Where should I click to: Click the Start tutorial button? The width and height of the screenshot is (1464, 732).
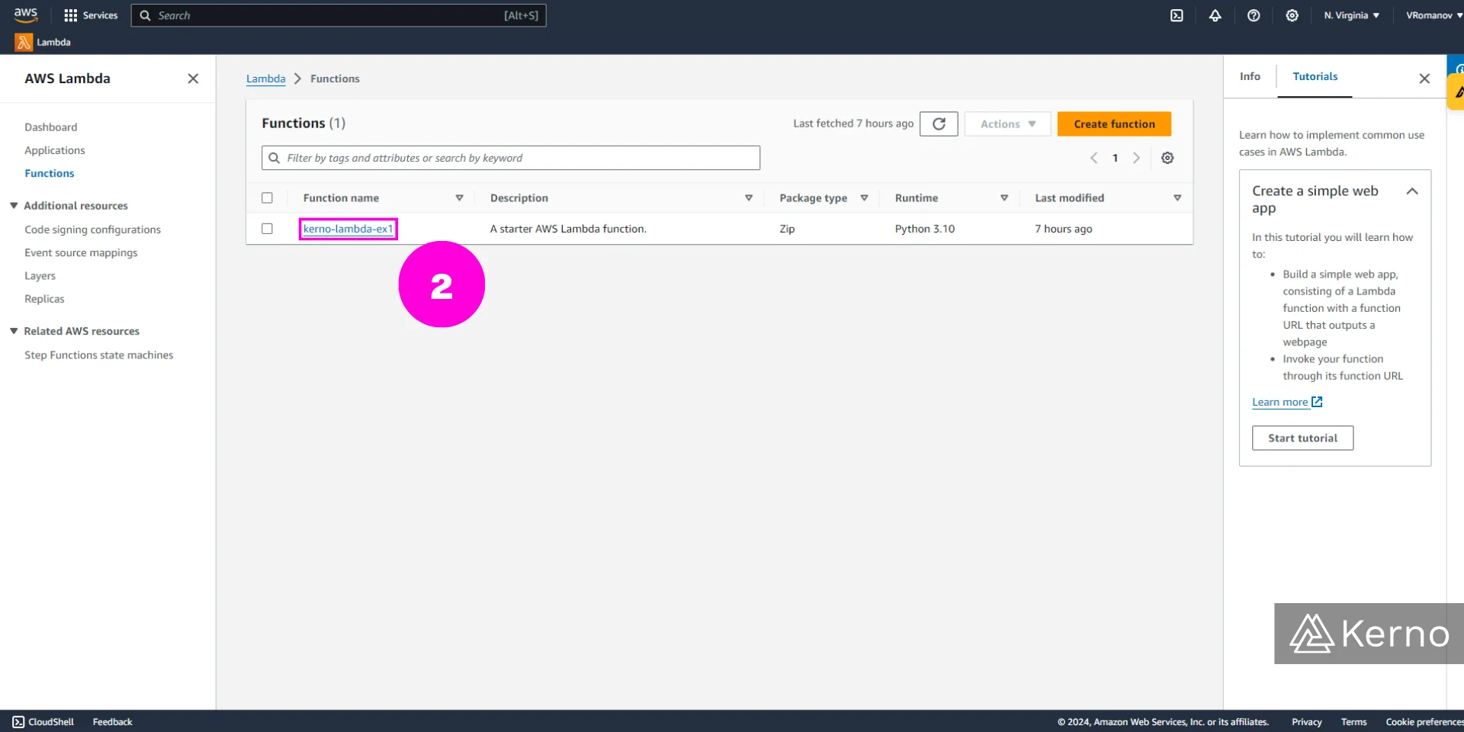1302,438
